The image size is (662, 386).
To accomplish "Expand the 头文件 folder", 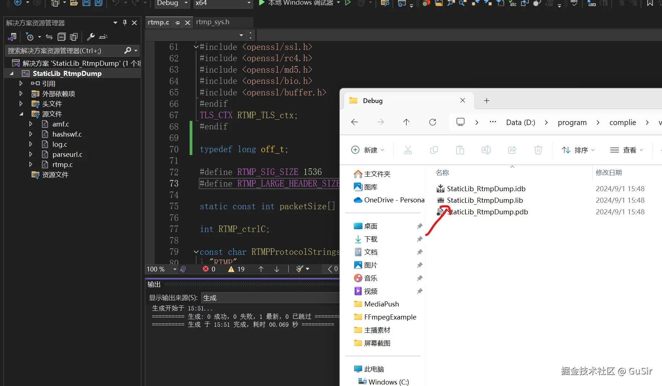I will pyautogui.click(x=21, y=104).
